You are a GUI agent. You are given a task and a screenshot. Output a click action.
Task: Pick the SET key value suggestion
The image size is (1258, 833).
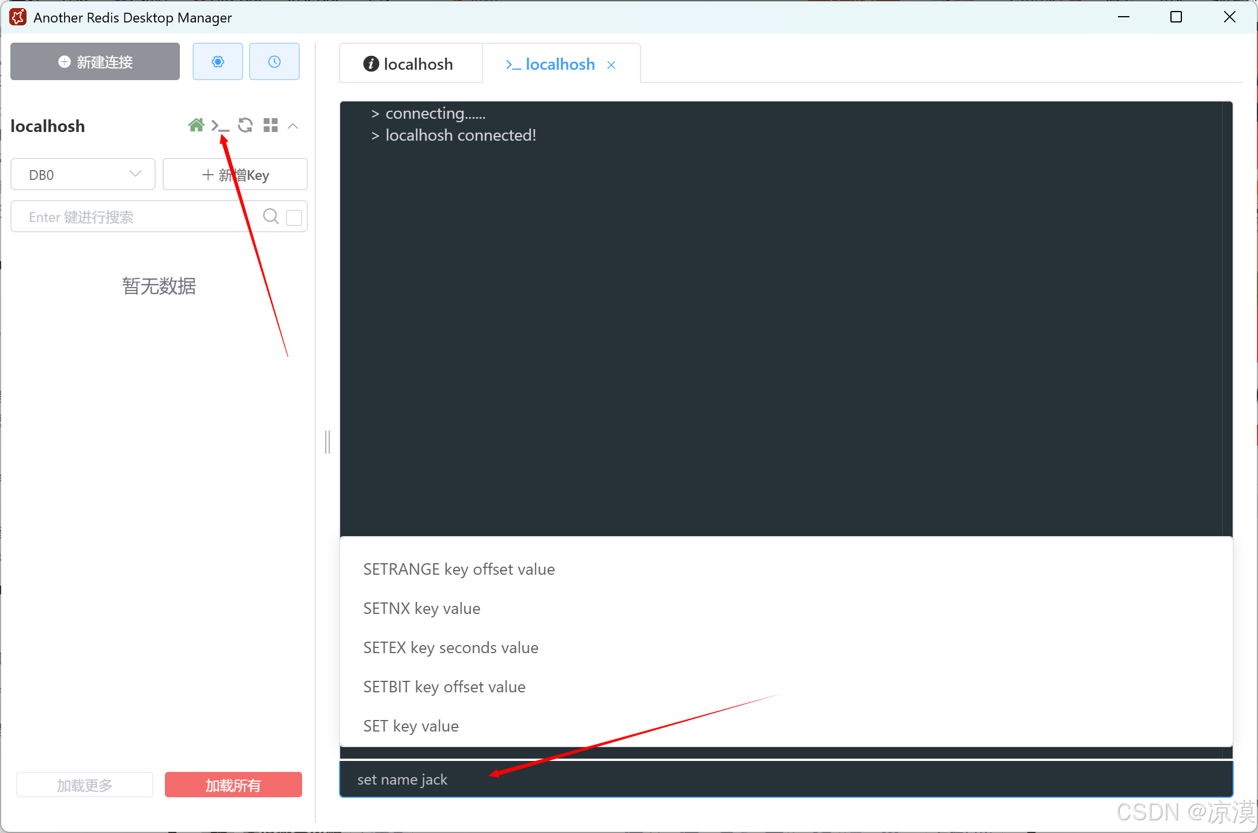click(x=410, y=726)
